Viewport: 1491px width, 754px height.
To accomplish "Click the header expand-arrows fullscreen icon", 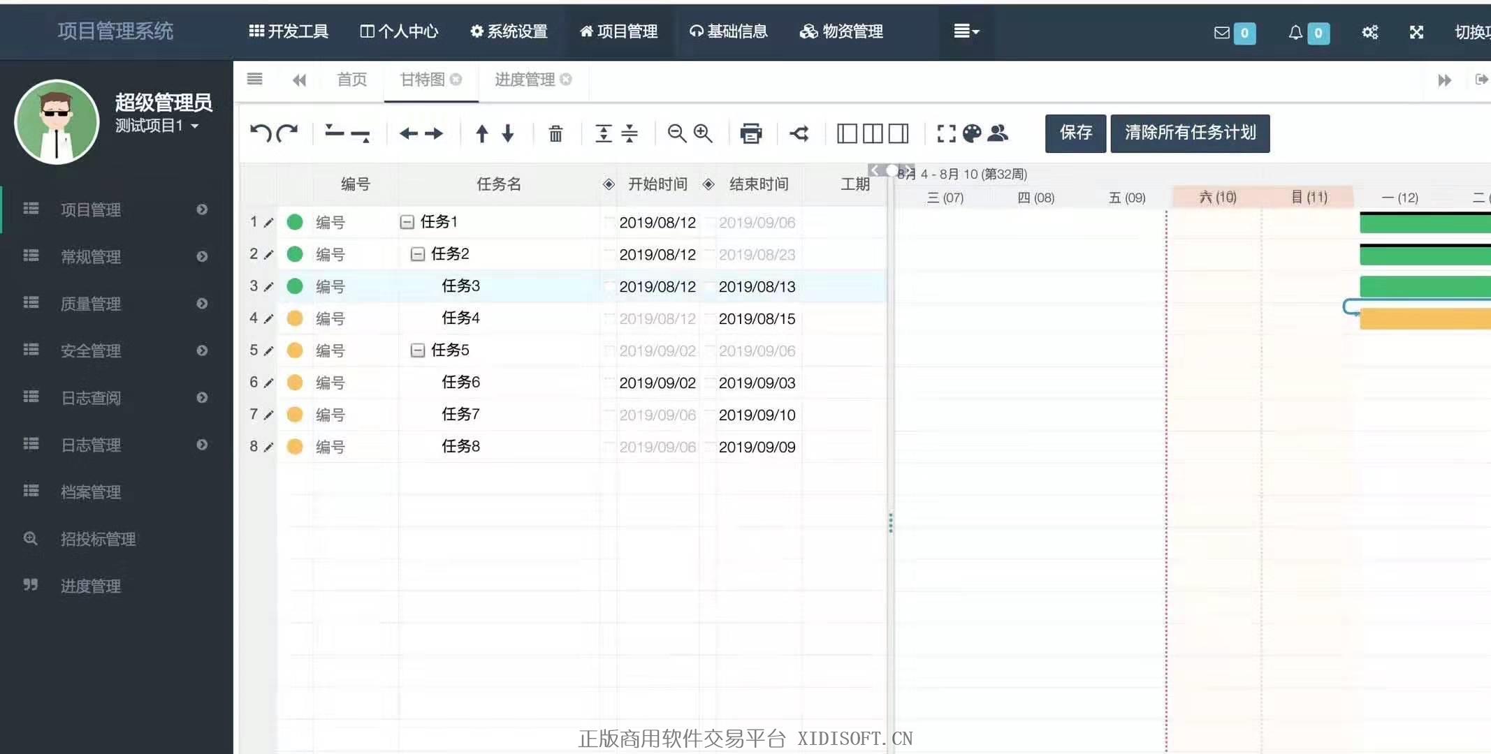I will 1416,32.
